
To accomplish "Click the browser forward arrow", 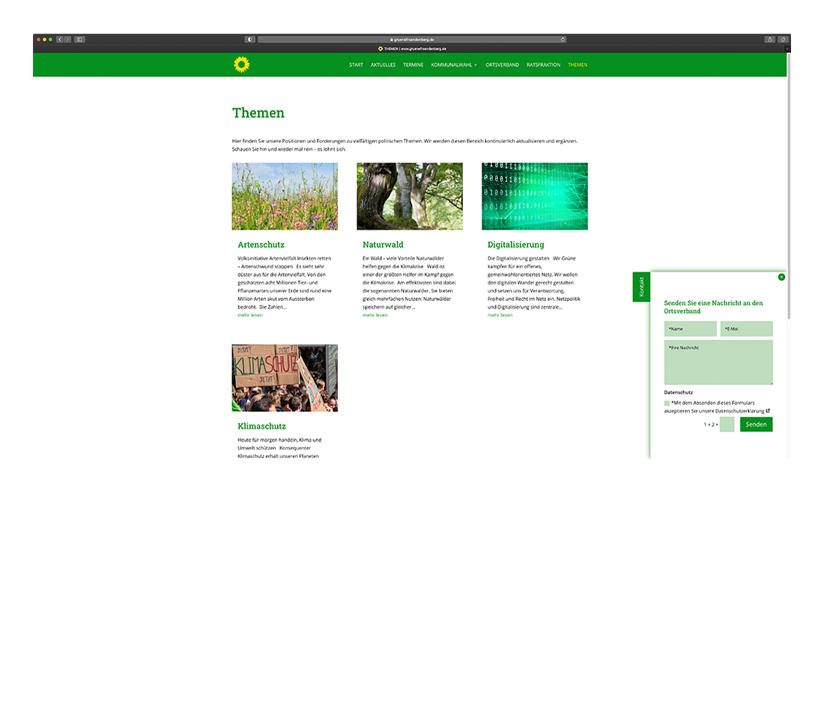I will (67, 39).
